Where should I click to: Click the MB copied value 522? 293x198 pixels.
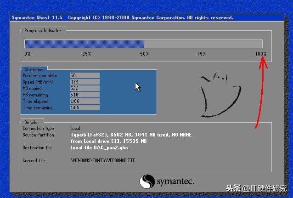pos(85,88)
